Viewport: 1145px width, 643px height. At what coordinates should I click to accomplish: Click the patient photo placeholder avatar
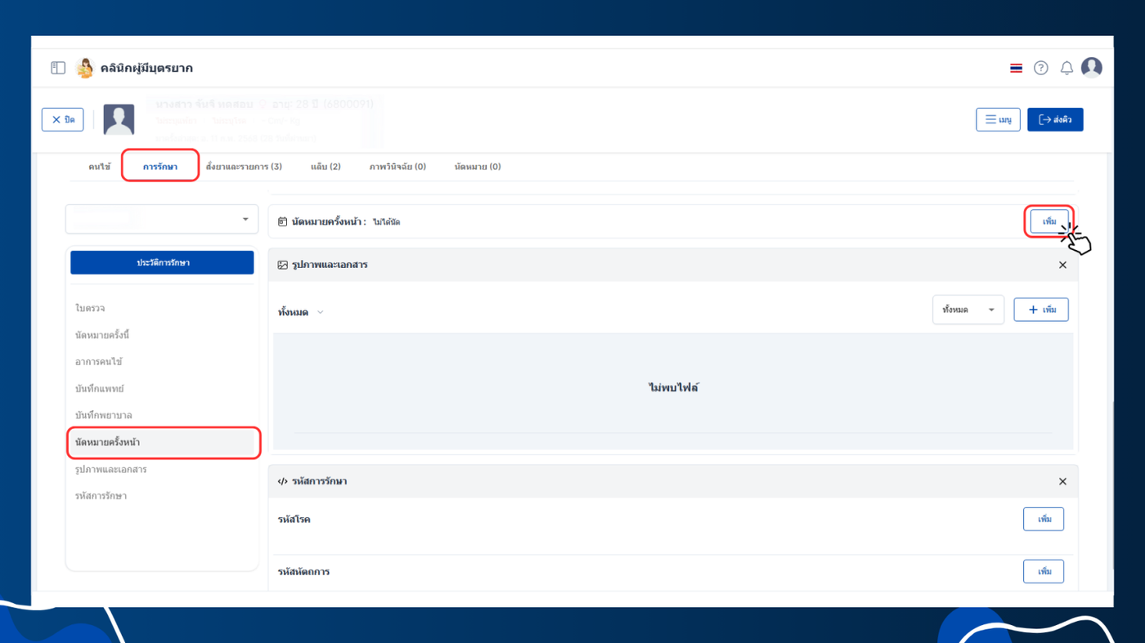pos(119,119)
